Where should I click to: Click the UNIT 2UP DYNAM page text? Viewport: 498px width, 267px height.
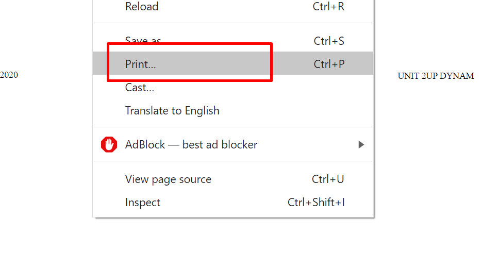[x=436, y=76]
